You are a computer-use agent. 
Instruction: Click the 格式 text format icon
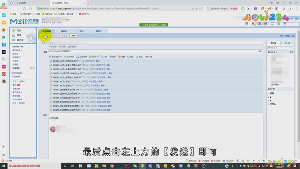click(137, 57)
